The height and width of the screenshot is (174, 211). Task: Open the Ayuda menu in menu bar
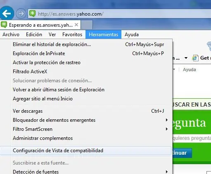pyautogui.click(x=132, y=35)
